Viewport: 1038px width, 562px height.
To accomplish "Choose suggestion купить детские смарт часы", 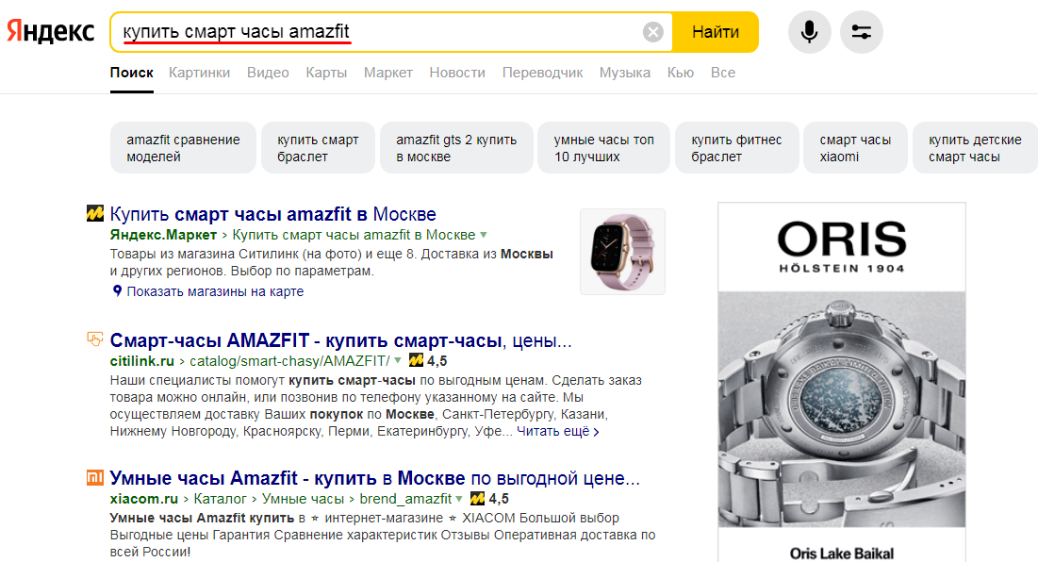I will (x=975, y=148).
